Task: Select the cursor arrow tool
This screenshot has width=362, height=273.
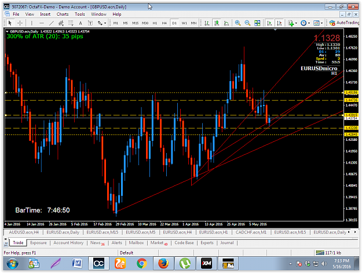Action: tap(10, 23)
